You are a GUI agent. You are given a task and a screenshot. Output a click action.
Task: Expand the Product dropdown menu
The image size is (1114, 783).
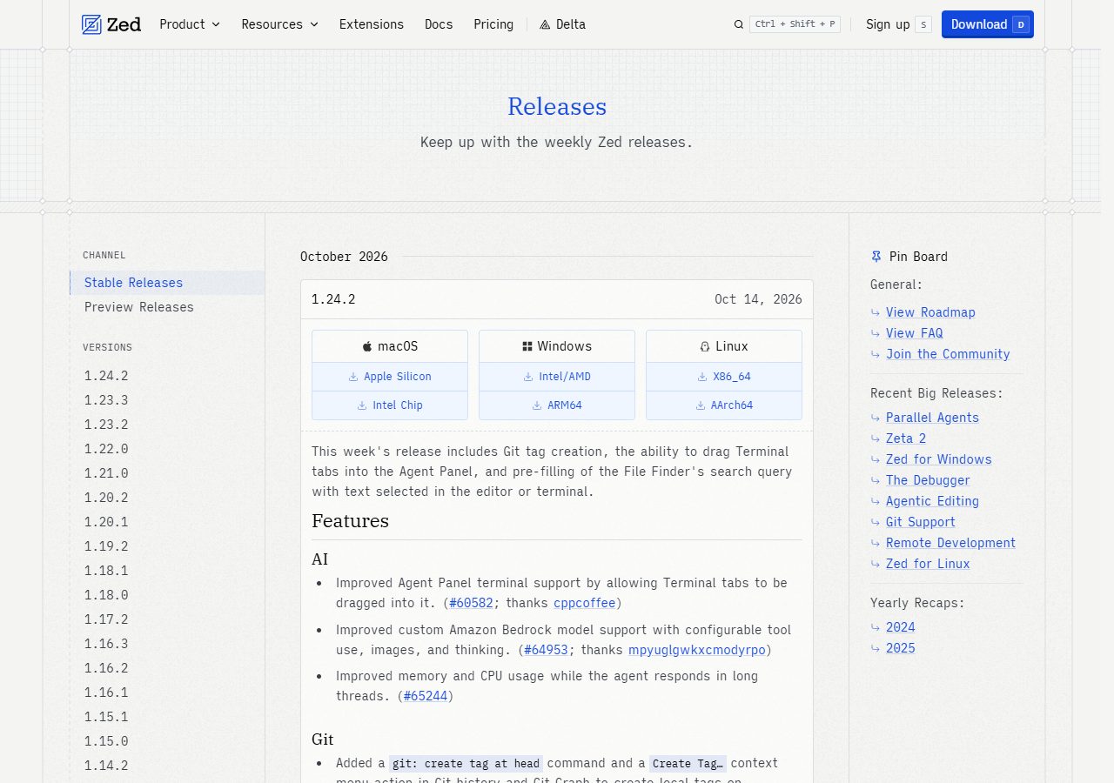tap(190, 24)
